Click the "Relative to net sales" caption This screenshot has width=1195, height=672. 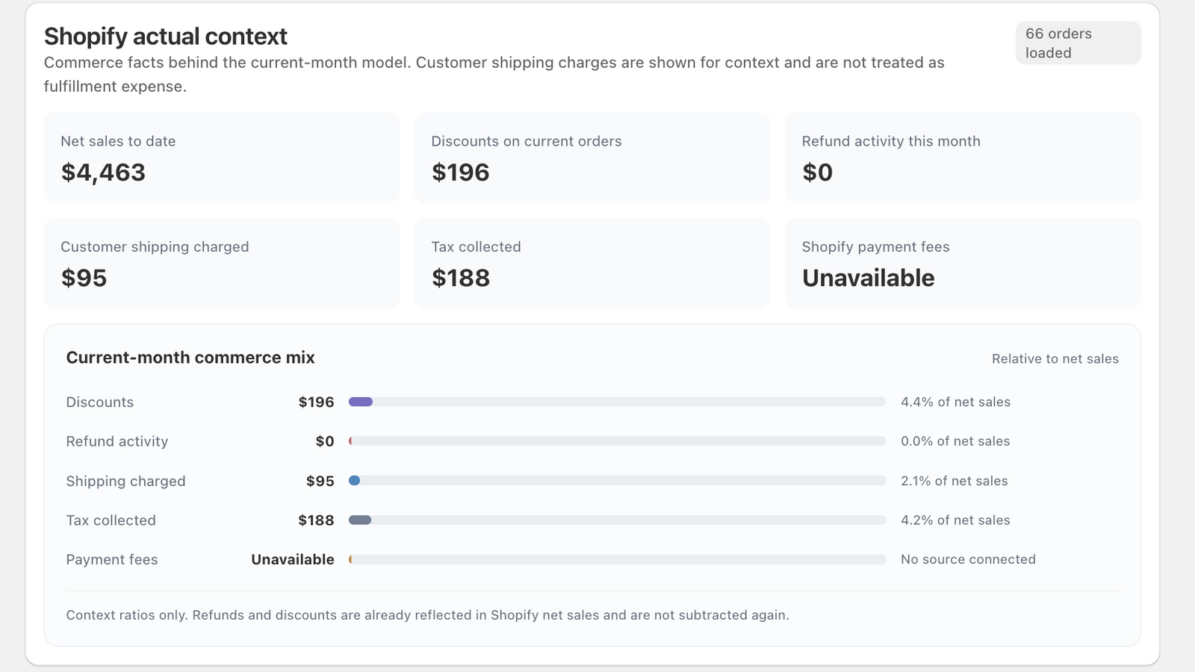point(1055,358)
